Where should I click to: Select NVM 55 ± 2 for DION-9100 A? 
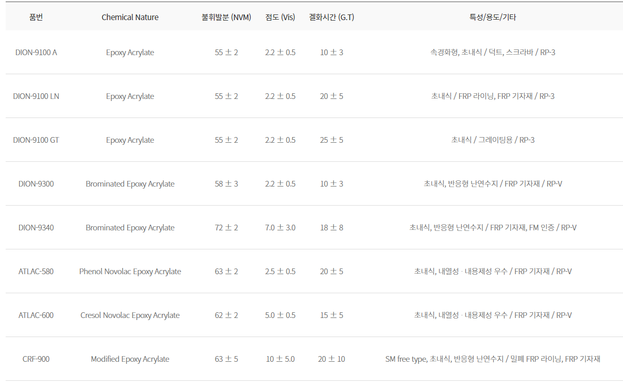226,53
